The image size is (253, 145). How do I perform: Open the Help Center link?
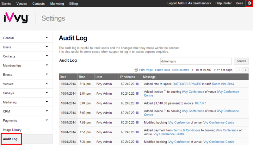(x=224, y=3)
